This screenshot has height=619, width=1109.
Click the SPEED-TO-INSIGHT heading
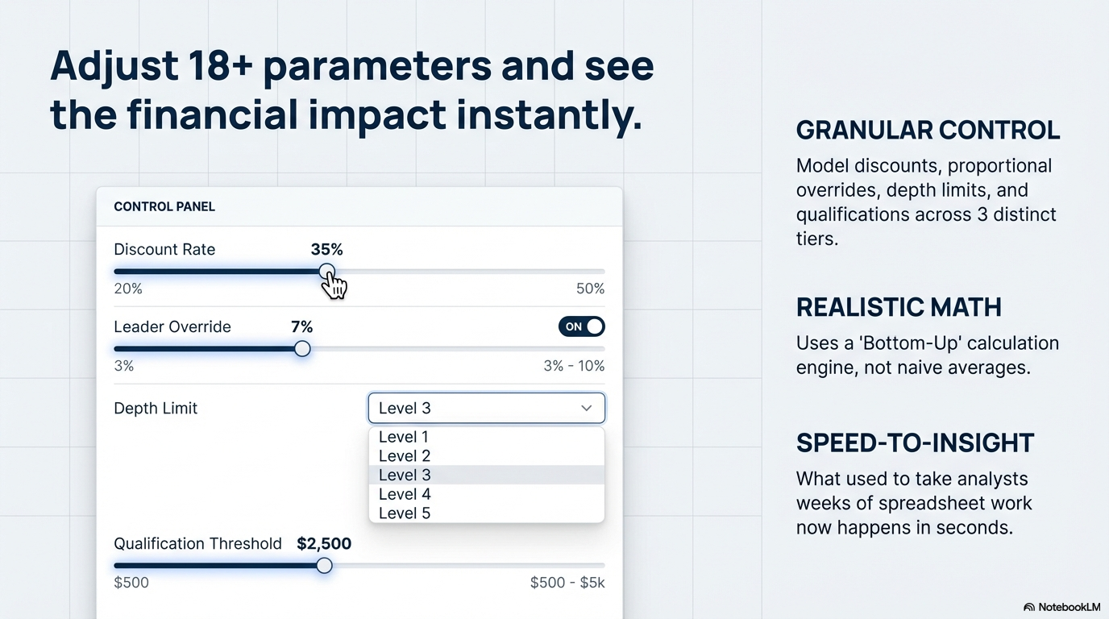pos(916,442)
